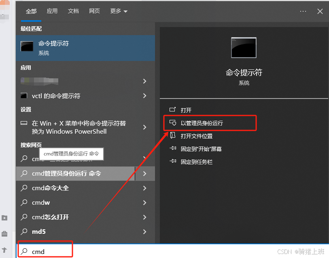
Task: Click the pin icon beside 固定到"开始"屏幕
Action: 173,148
